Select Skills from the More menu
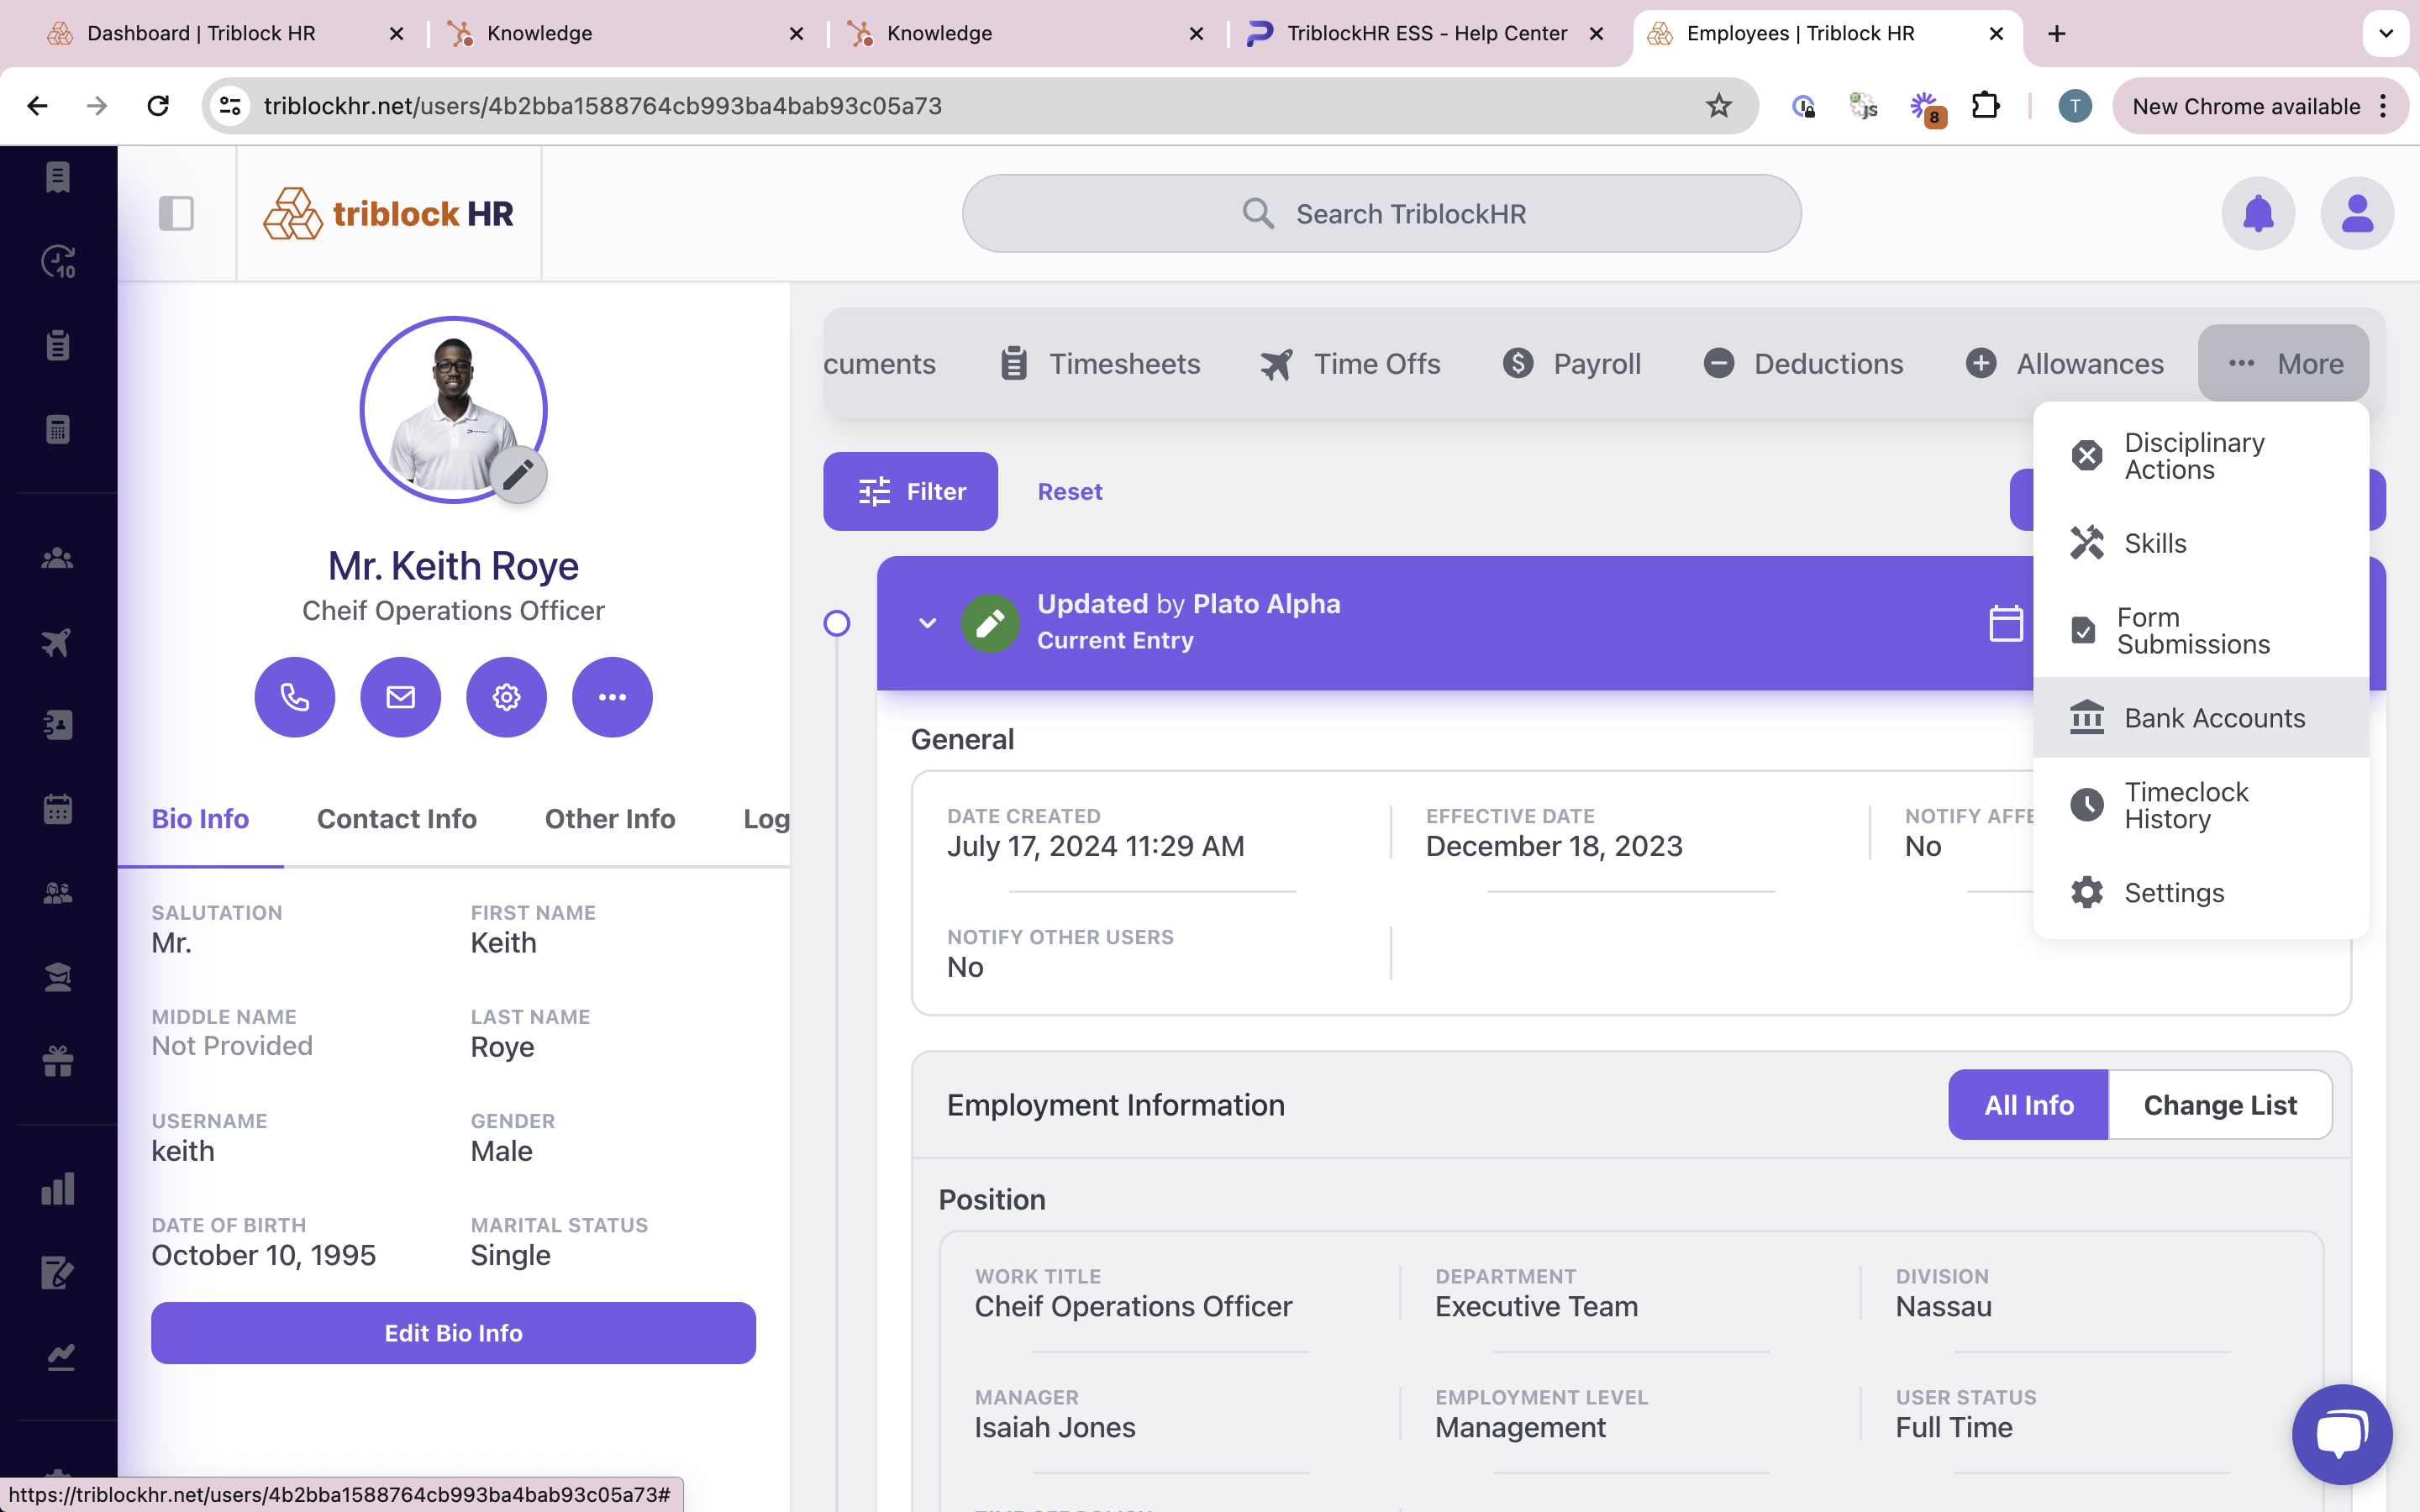Viewport: 2420px width, 1512px height. [x=2201, y=543]
